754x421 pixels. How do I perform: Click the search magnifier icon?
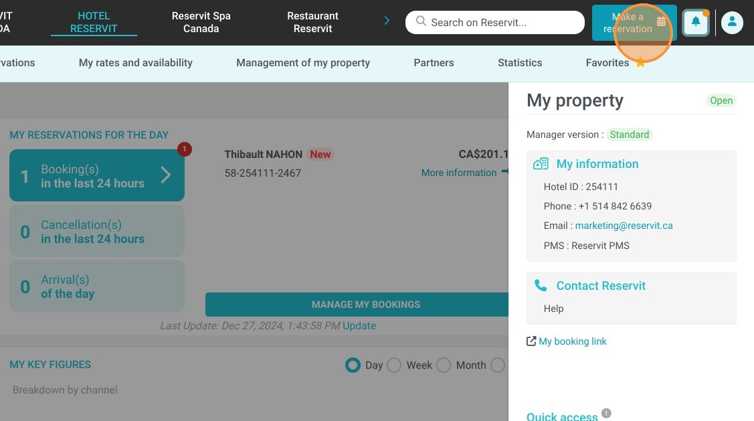(421, 21)
